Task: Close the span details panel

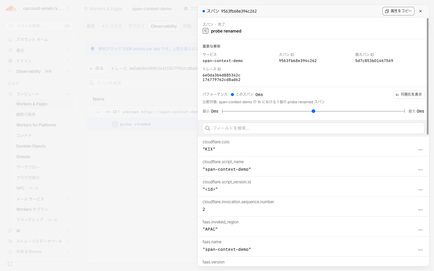Action: tap(420, 11)
